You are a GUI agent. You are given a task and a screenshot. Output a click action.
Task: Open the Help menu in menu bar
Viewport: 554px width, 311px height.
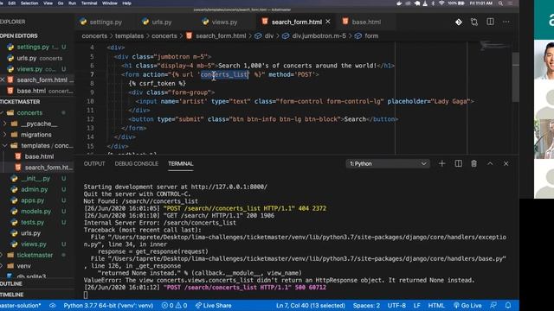126,3
